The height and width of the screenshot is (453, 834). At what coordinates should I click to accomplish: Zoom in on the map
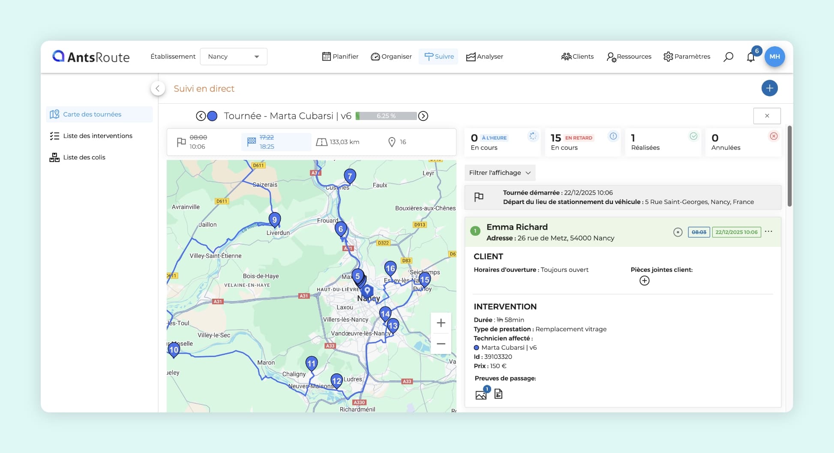(441, 323)
